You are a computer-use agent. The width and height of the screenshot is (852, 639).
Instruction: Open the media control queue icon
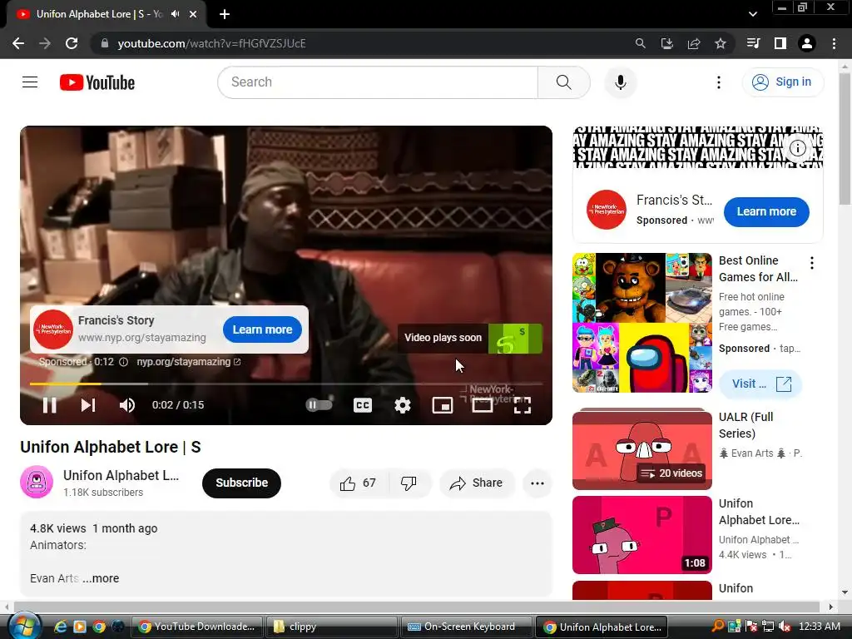click(x=753, y=43)
